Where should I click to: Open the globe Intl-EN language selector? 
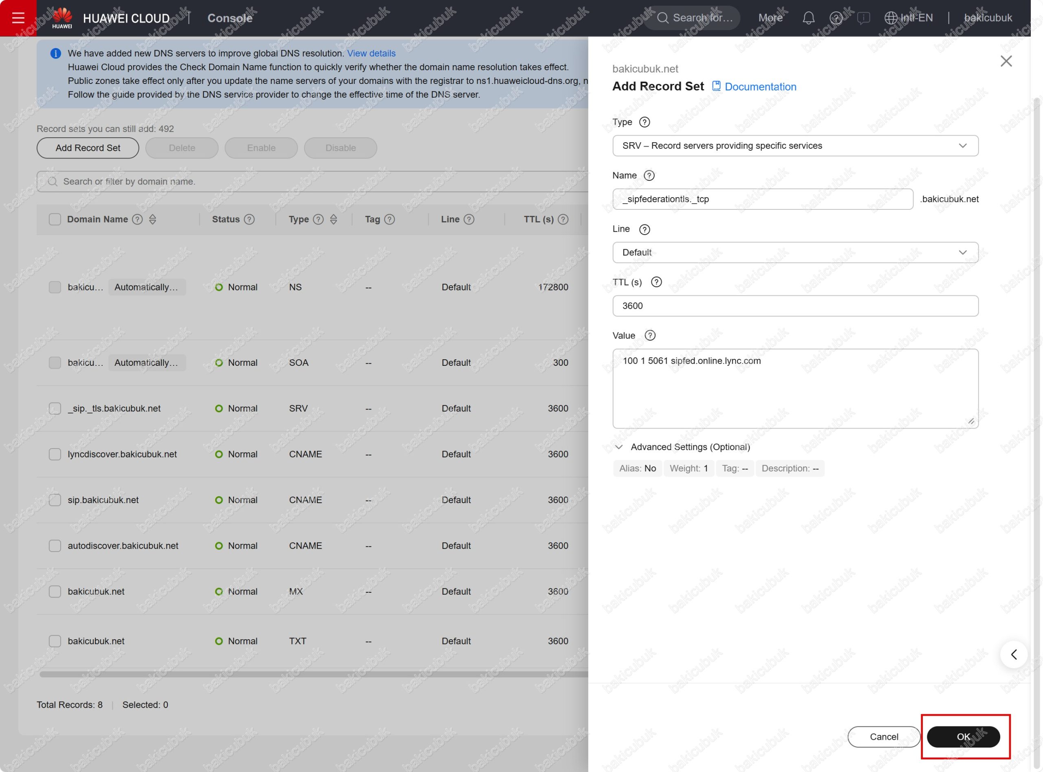(909, 18)
